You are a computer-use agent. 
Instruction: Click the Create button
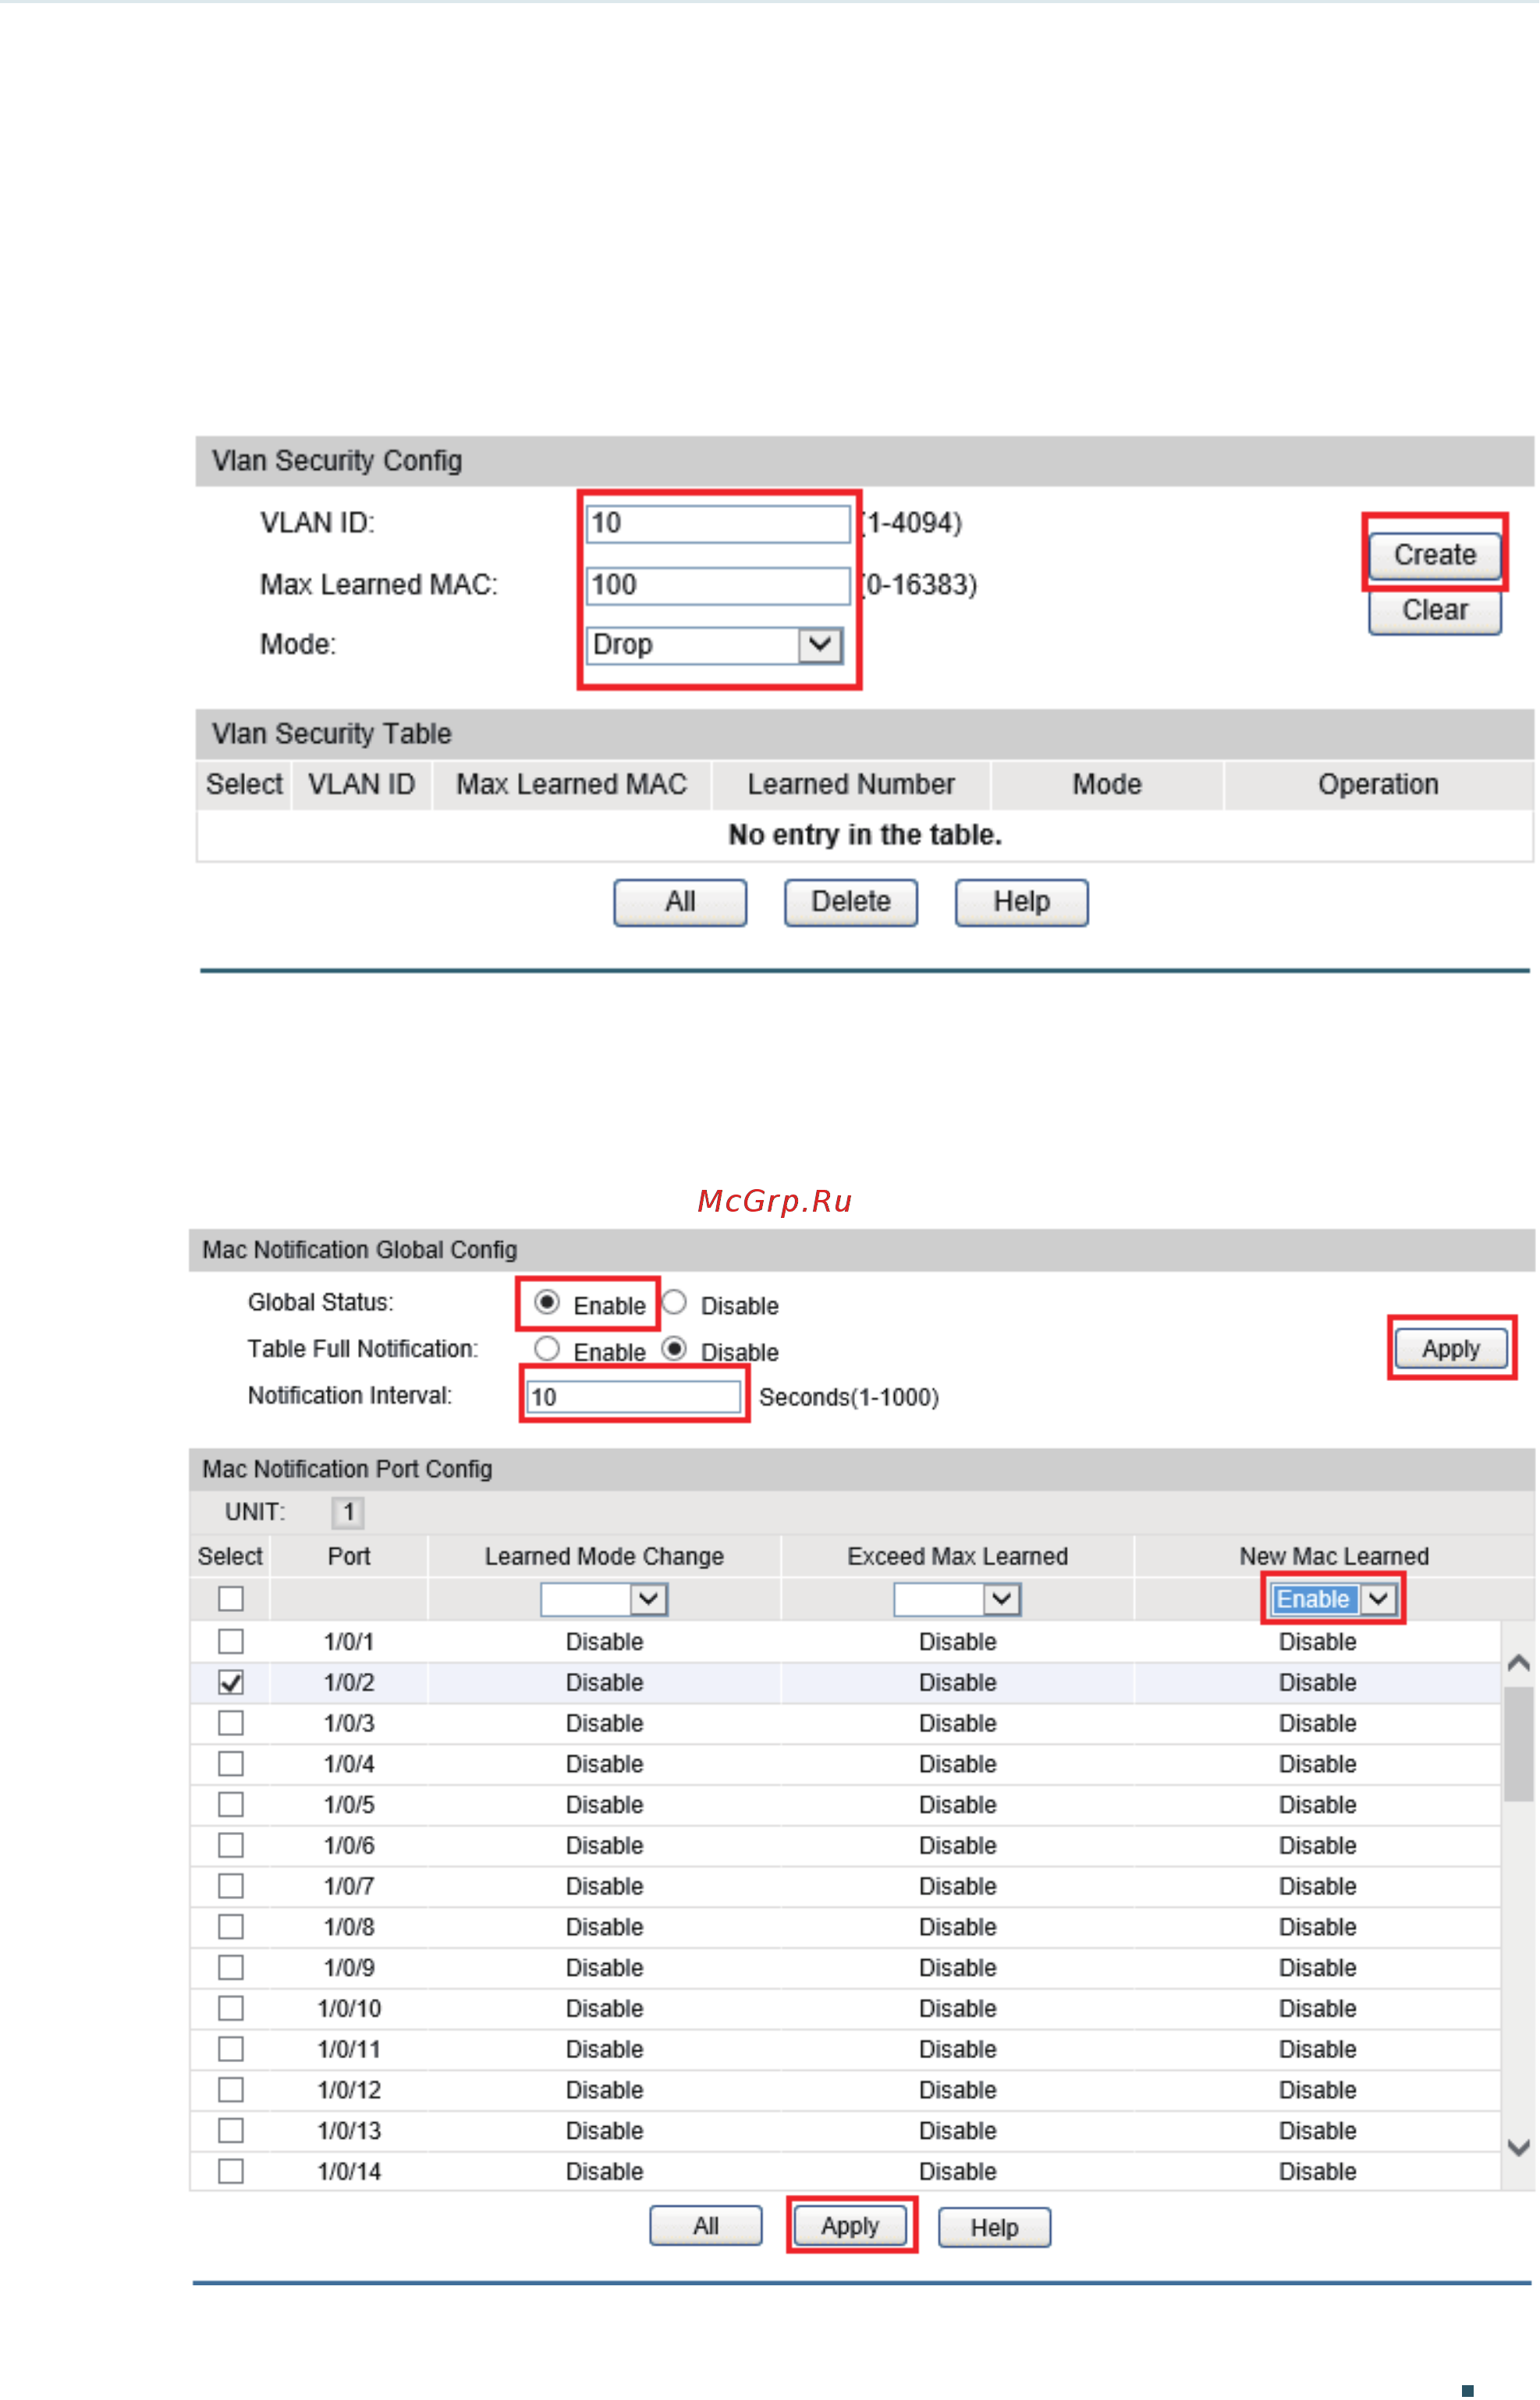coord(1435,555)
